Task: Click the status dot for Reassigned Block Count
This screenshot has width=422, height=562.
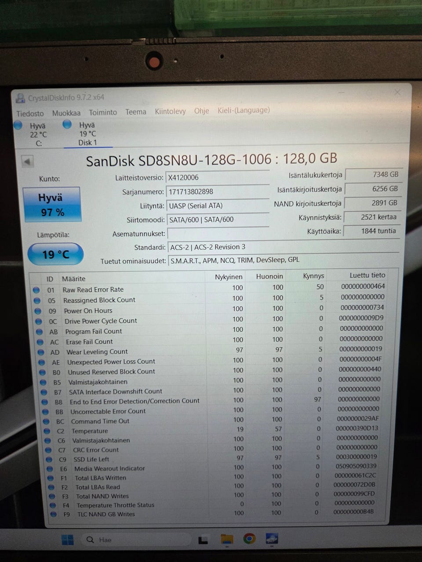Action: [x=37, y=300]
